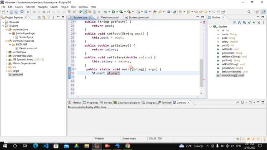Collapse the Student class in Outline
This screenshot has width=267, height=150.
click(210, 27)
